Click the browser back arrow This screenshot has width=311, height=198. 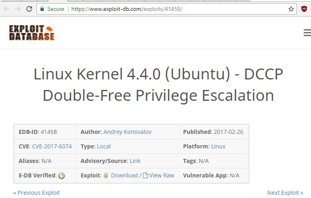tap(6, 9)
